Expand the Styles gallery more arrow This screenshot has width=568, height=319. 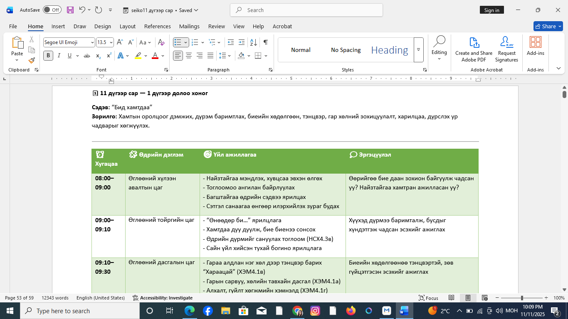click(x=419, y=49)
